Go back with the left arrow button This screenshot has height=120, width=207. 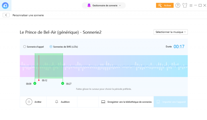[6, 15]
